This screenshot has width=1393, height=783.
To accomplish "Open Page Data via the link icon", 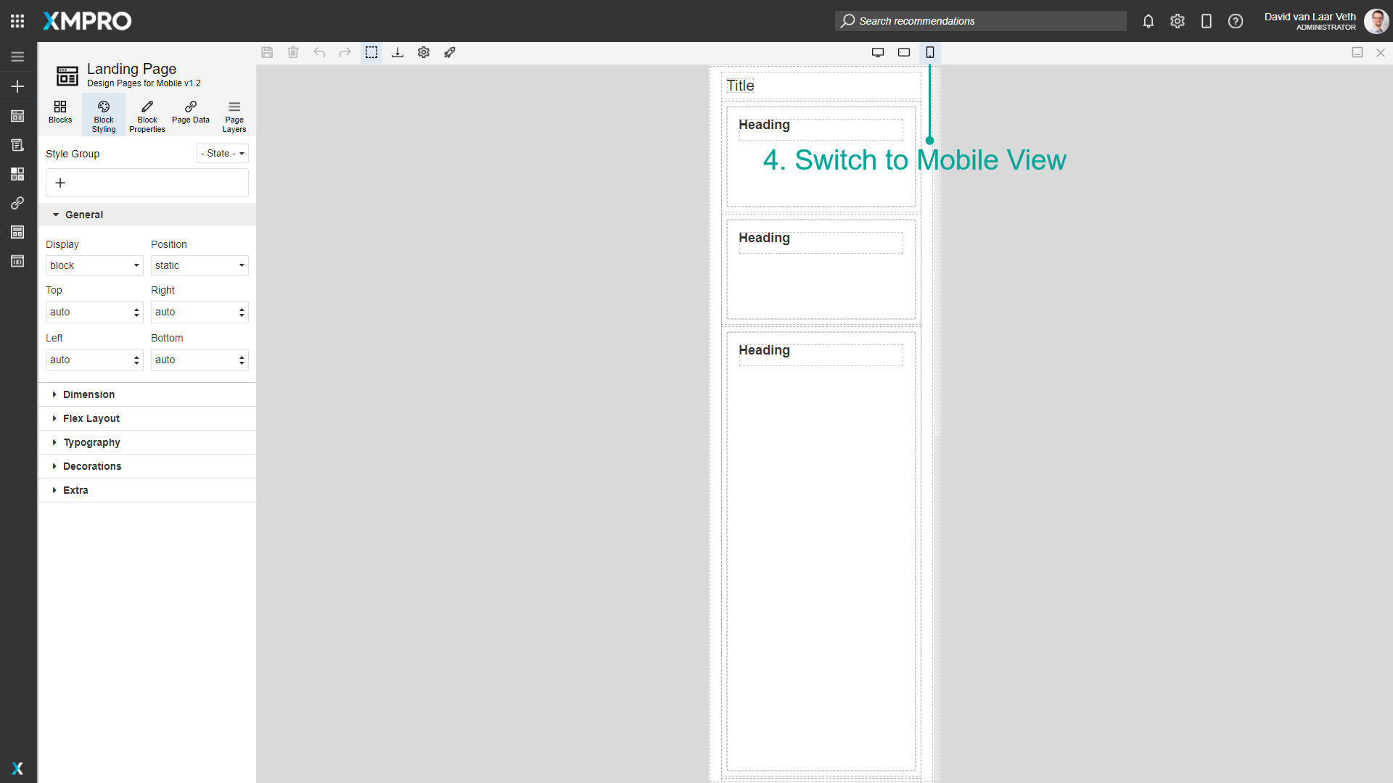I will (x=190, y=114).
